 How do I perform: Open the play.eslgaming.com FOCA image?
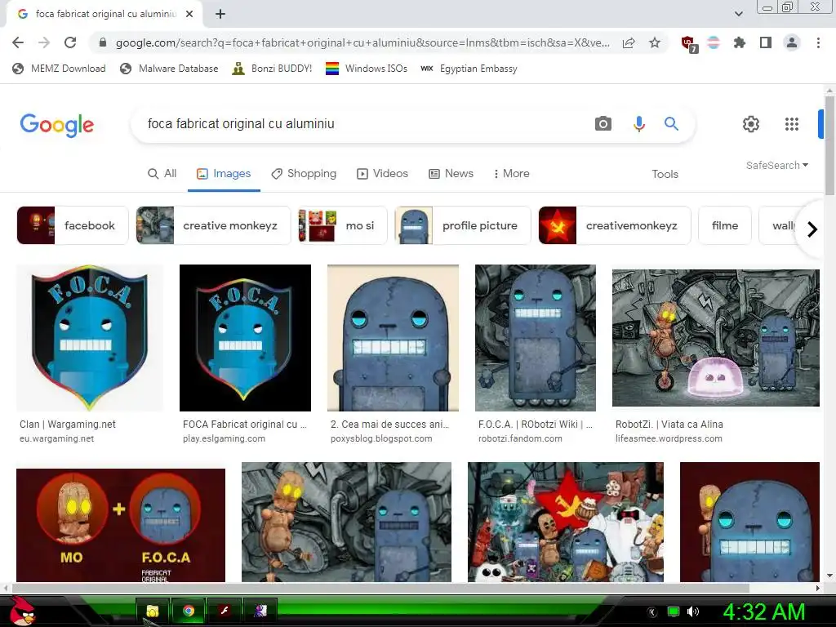point(245,337)
